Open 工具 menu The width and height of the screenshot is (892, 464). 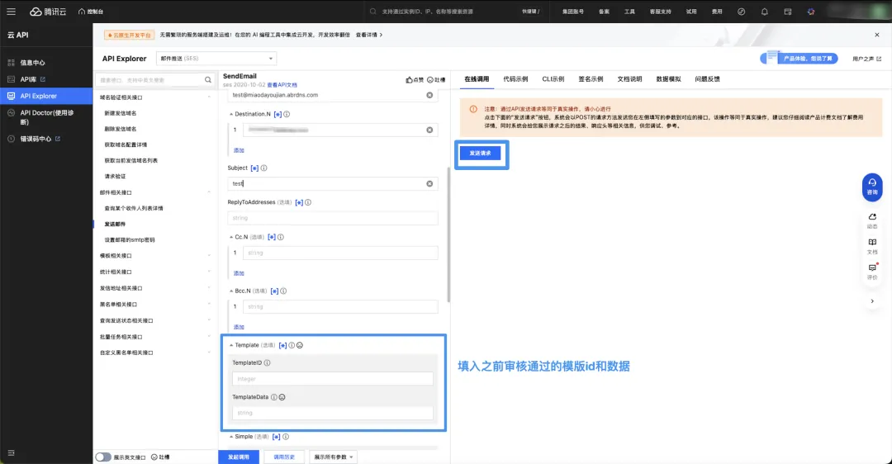pyautogui.click(x=629, y=12)
